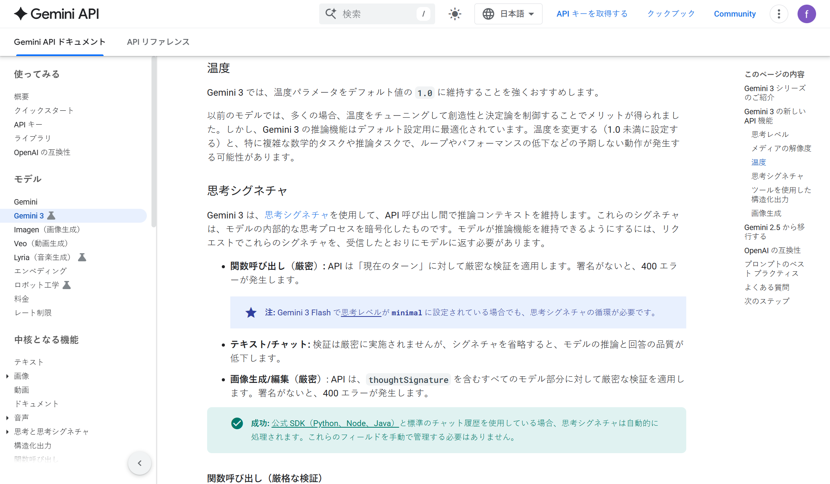830x484 pixels.
Task: Open 料金 sidebar entry
Action: 22,299
